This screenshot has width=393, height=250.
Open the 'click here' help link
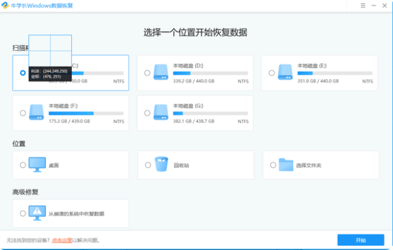[x=61, y=240]
